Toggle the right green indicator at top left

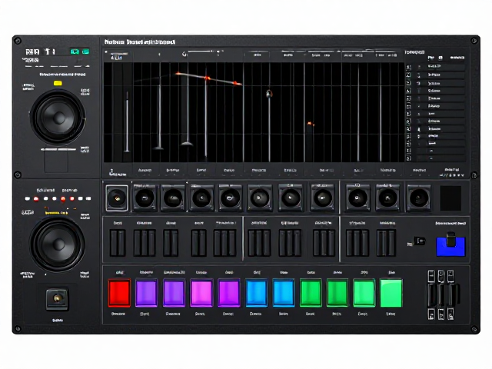pyautogui.click(x=85, y=52)
